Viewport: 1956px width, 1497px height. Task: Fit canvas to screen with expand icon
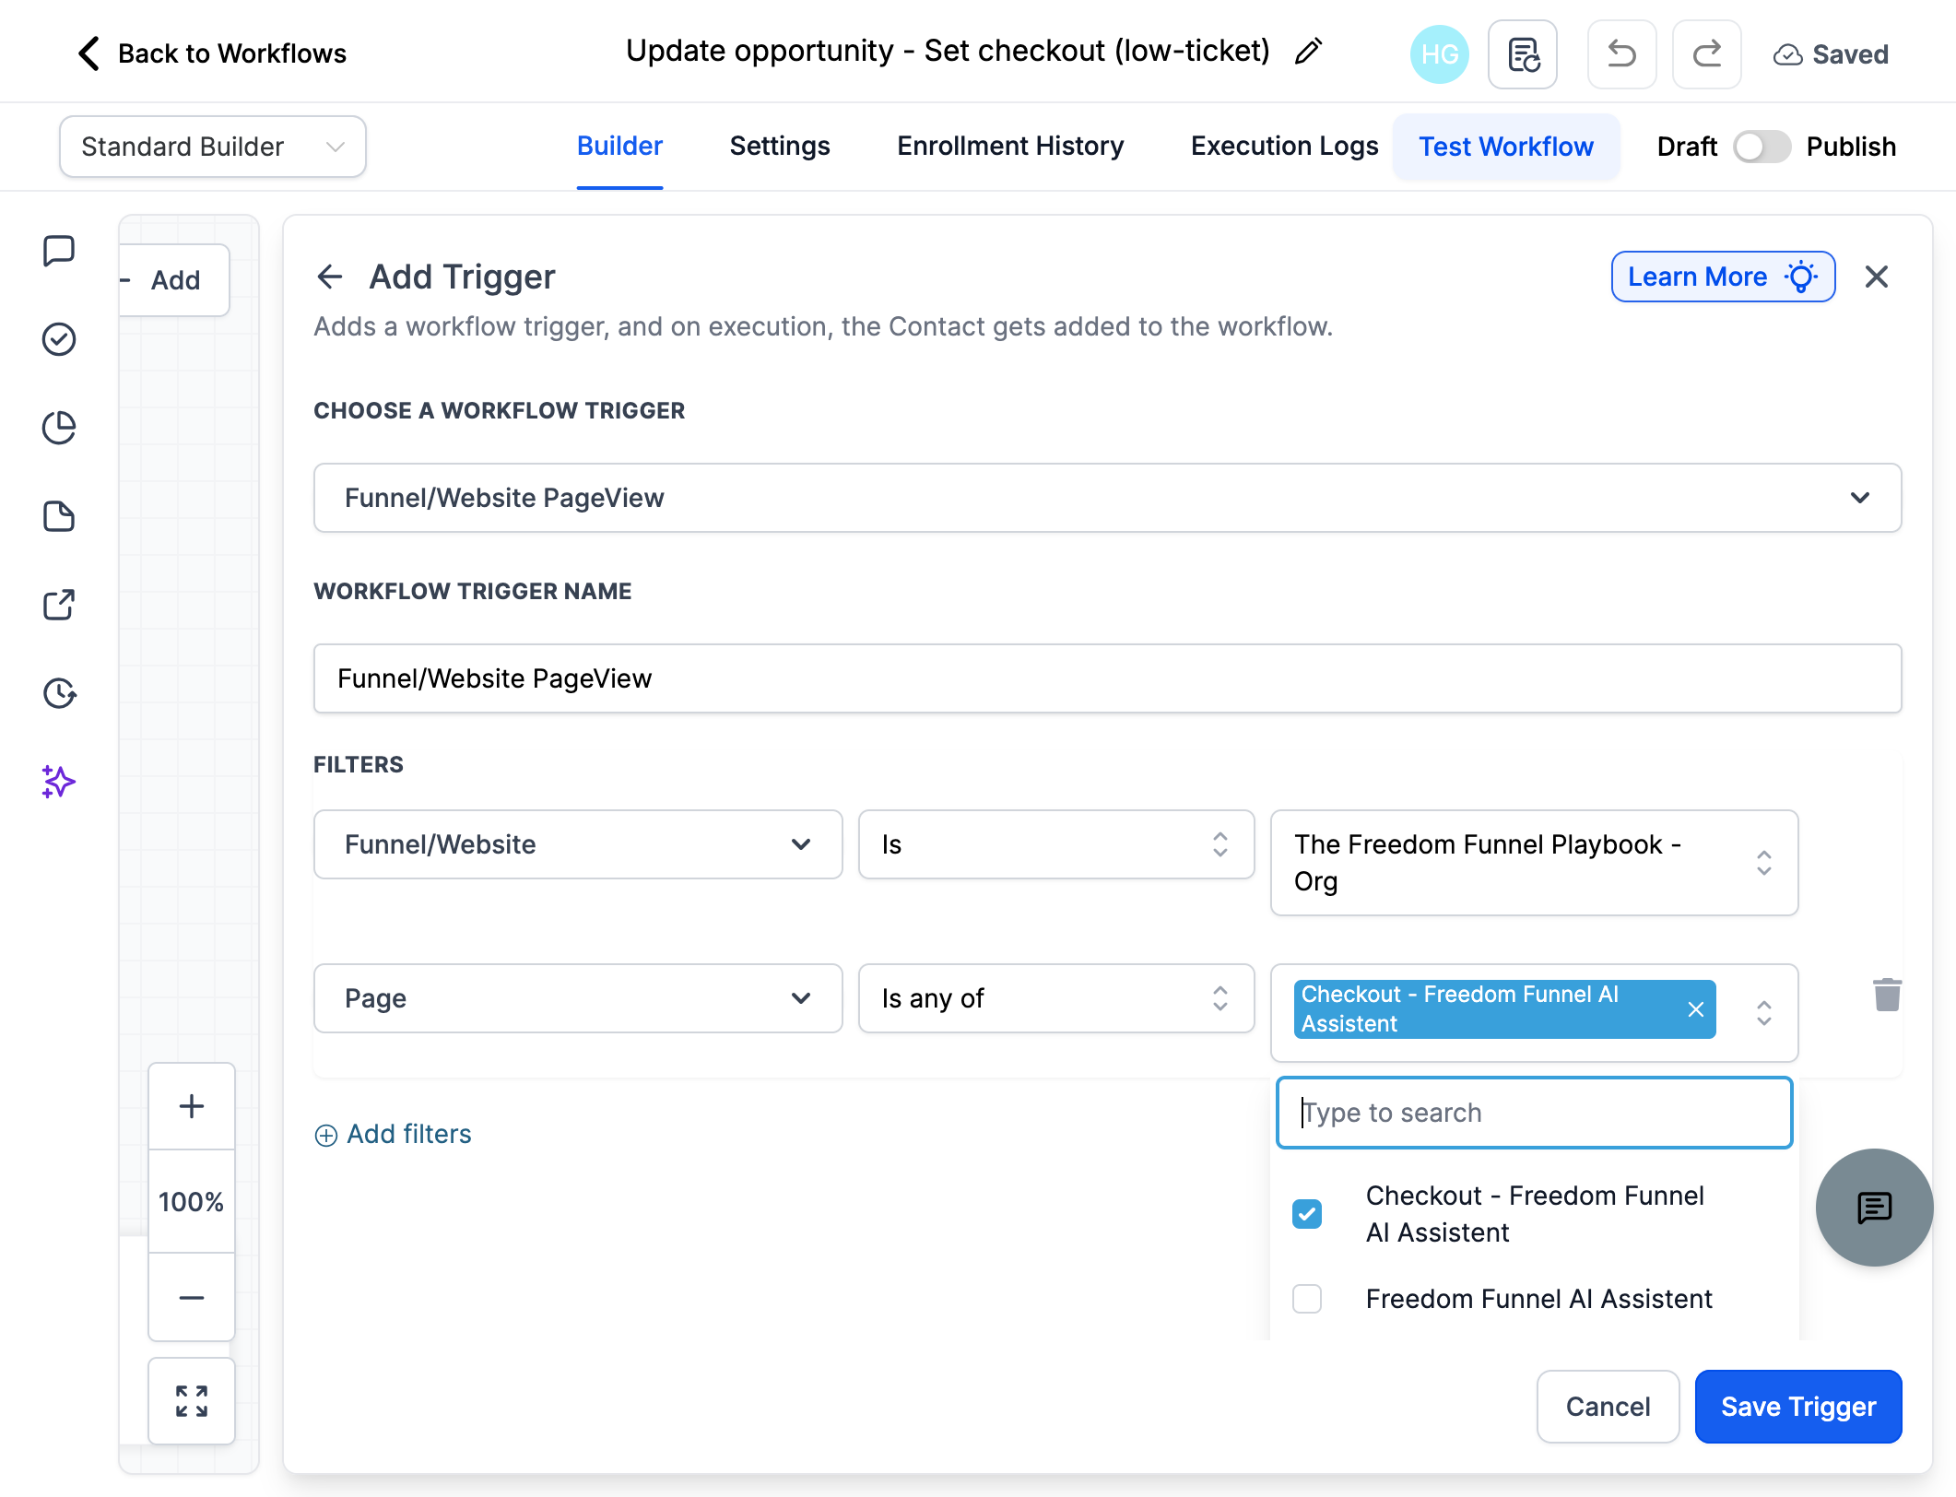(192, 1401)
